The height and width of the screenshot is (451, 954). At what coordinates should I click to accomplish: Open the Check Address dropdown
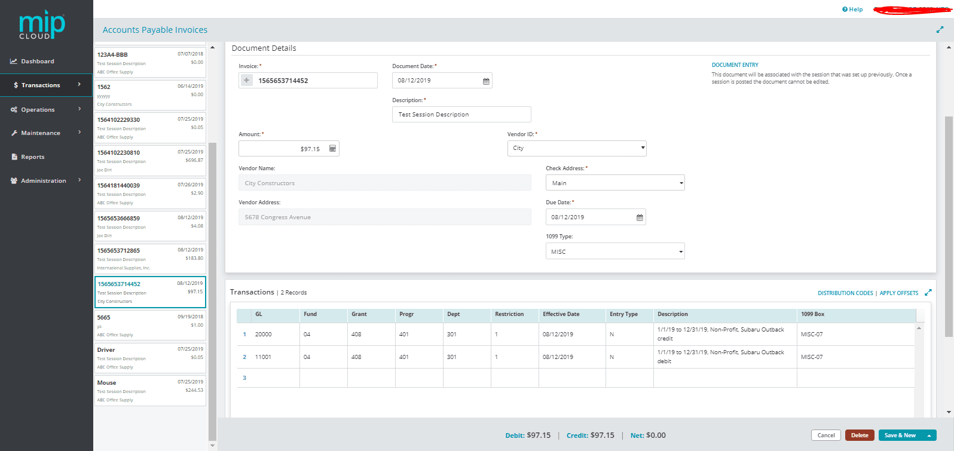point(615,183)
